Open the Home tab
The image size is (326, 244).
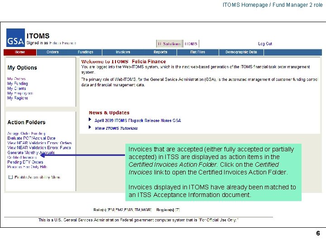point(20,52)
